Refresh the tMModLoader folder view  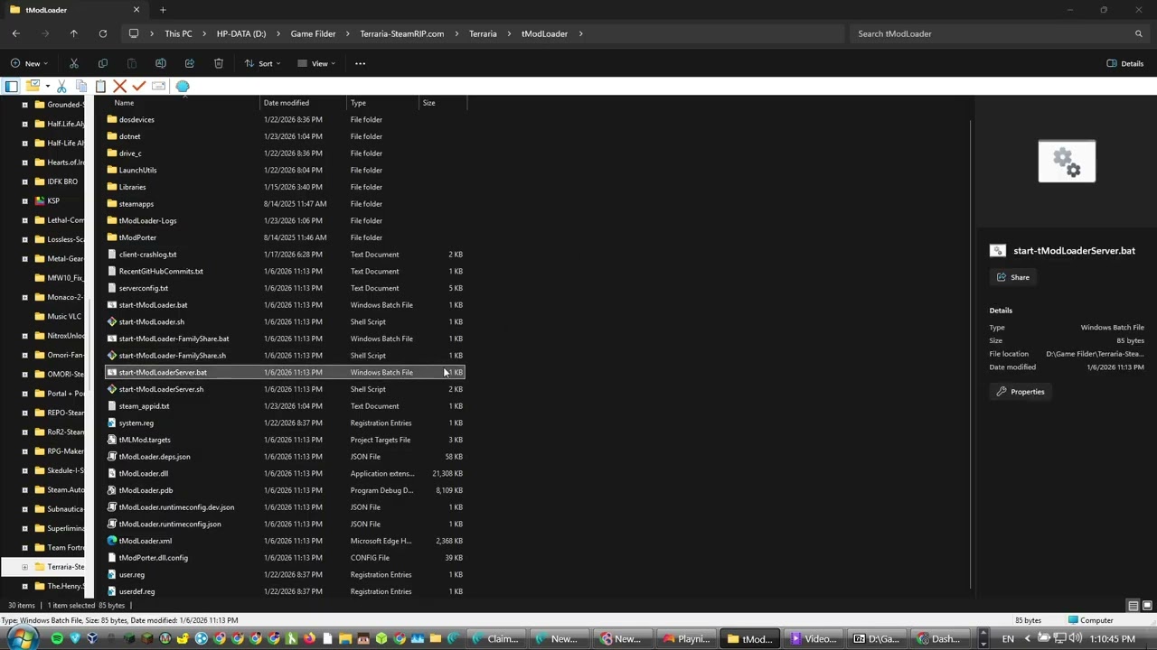tap(103, 33)
